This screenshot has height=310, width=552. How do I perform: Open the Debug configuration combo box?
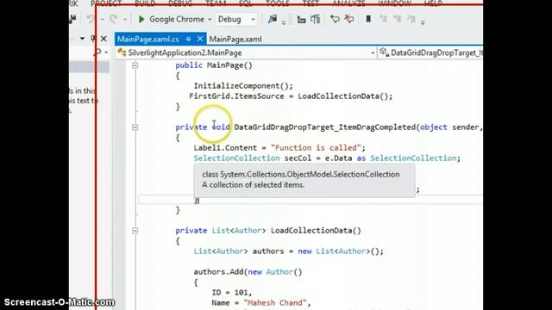tap(236, 19)
